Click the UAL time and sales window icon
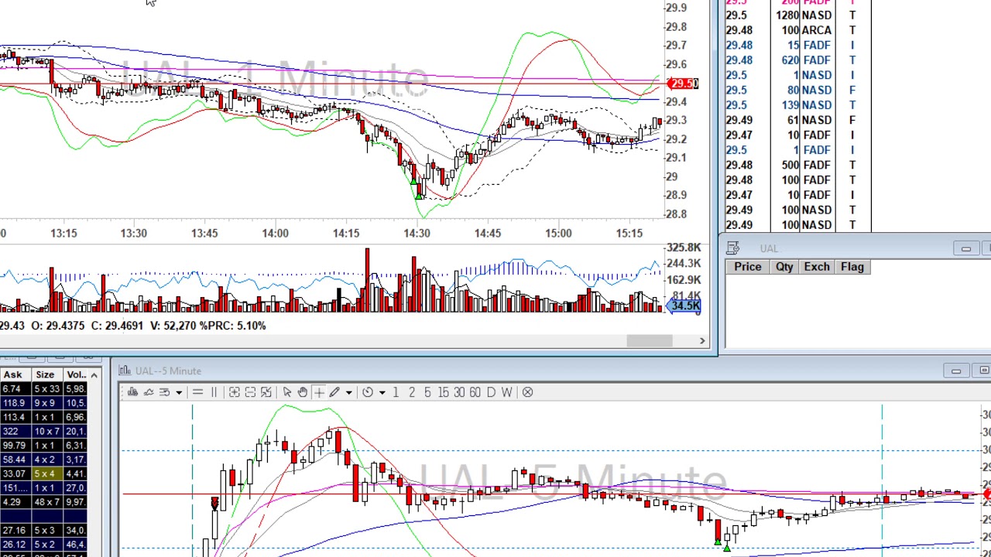Screen dimensions: 991x557 pyautogui.click(x=733, y=248)
